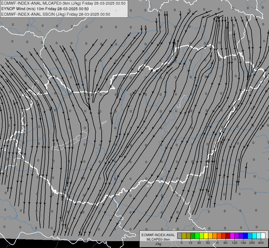Pick the pure yellow swatch in the color scale
The width and height of the screenshot is (269, 248).
coord(206,236)
